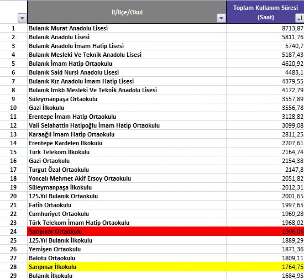Image resolution: width=304 pixels, height=279 pixels.
Task: Open the row number column filter dropdown
Action: 22,18
